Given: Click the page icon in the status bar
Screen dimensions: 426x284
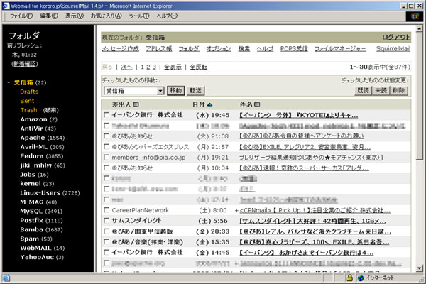Looking at the screenshot, I should (x=6, y=278).
